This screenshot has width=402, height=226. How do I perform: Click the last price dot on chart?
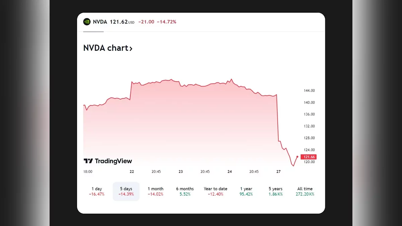[x=297, y=157]
